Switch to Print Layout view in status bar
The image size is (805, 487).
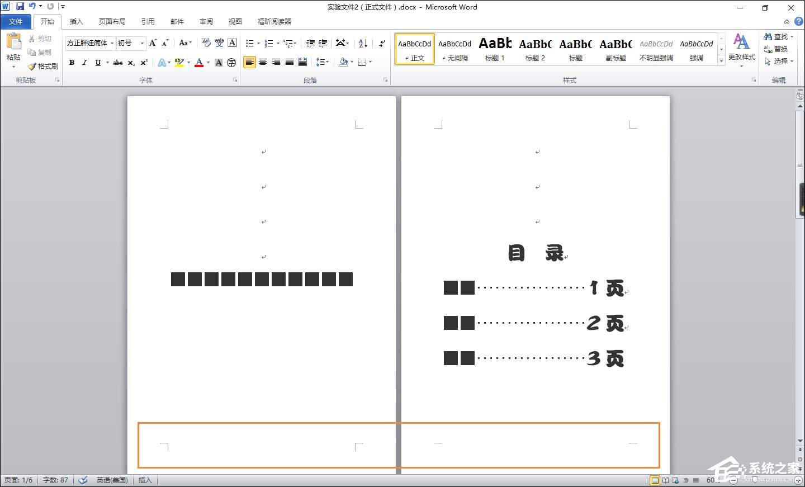point(655,480)
